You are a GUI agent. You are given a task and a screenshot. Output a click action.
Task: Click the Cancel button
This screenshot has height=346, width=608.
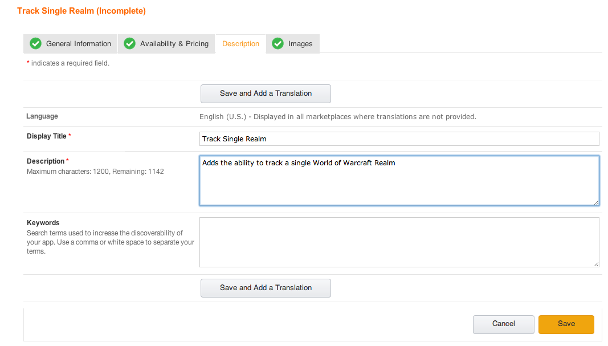point(503,324)
